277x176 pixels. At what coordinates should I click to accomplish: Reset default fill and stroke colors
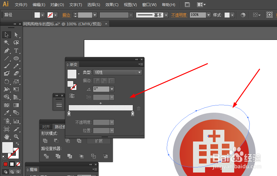click(4, 157)
